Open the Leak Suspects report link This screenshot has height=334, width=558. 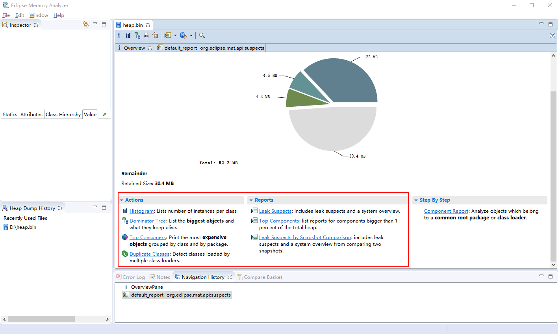(x=275, y=211)
